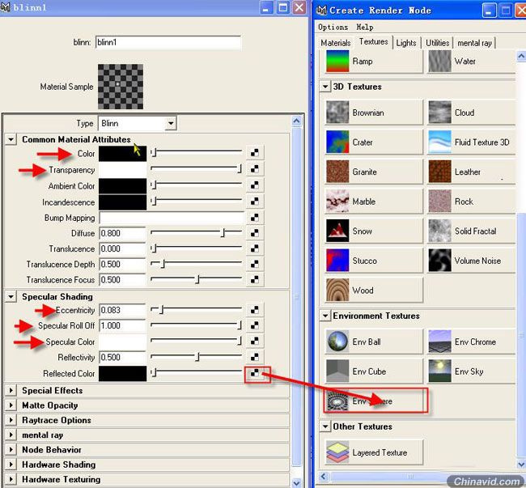Create a Snow texture node

[x=374, y=231]
